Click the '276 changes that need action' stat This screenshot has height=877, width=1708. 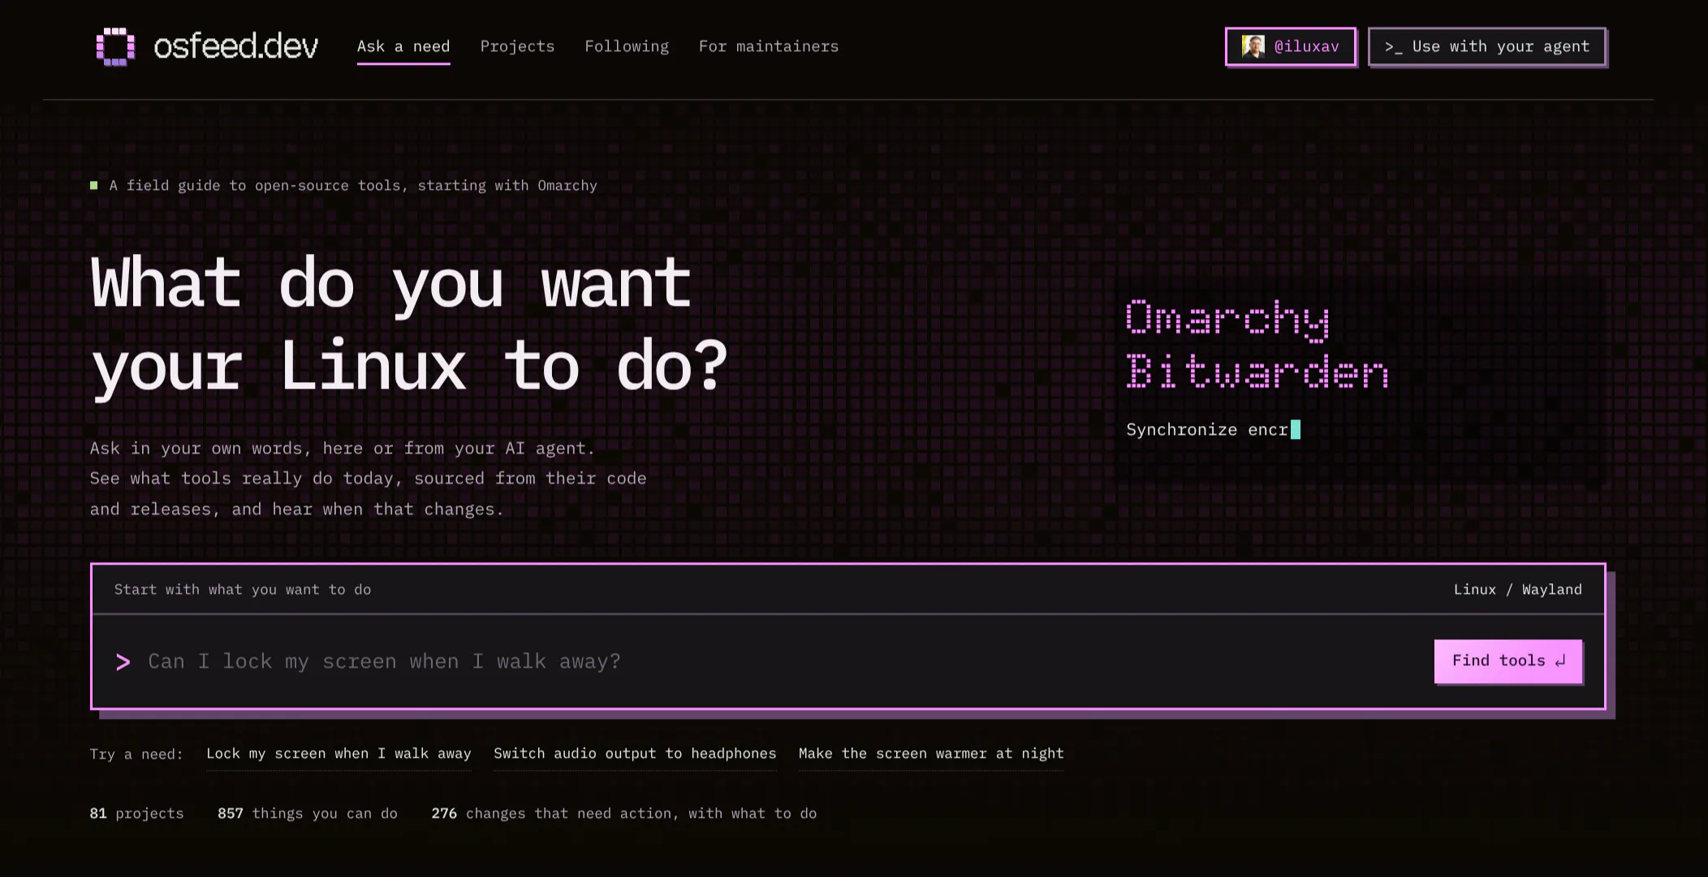point(624,814)
